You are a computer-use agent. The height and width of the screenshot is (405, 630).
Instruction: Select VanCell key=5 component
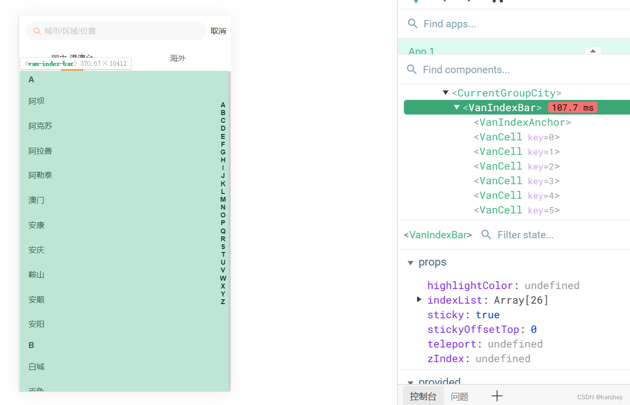click(x=516, y=210)
